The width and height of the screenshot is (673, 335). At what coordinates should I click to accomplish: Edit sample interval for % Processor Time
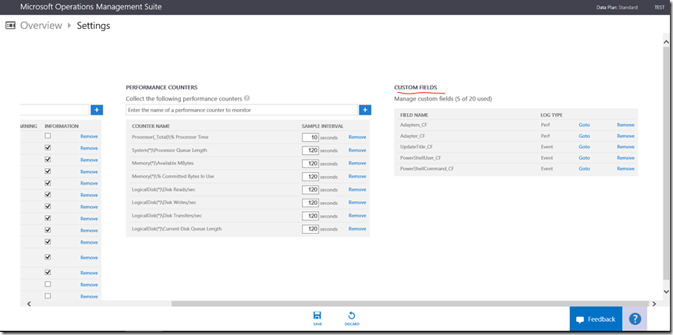tap(310, 137)
